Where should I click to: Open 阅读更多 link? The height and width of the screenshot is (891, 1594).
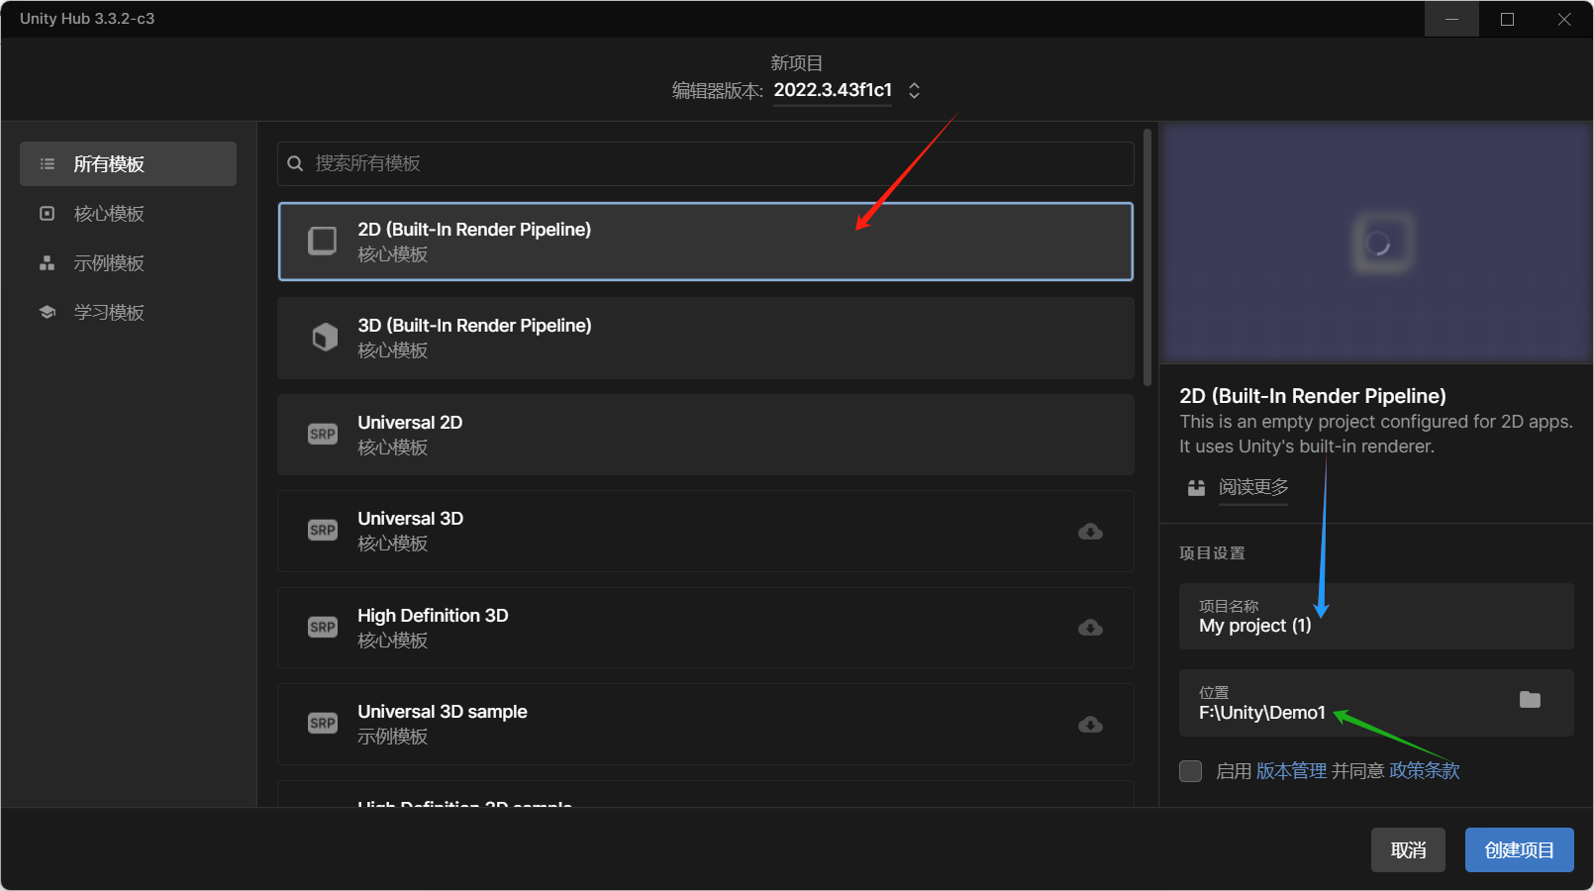(1253, 487)
